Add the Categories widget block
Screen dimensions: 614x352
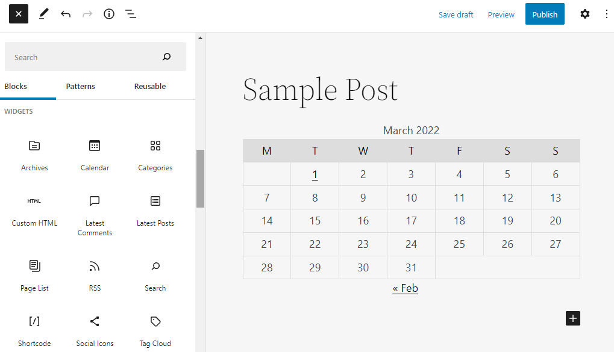pos(155,153)
